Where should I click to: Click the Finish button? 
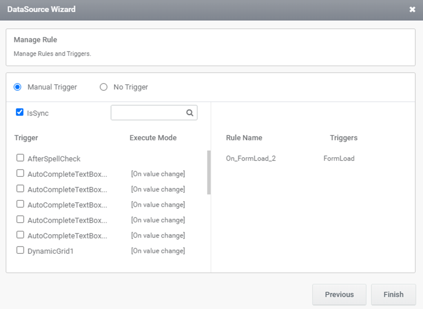tap(393, 294)
